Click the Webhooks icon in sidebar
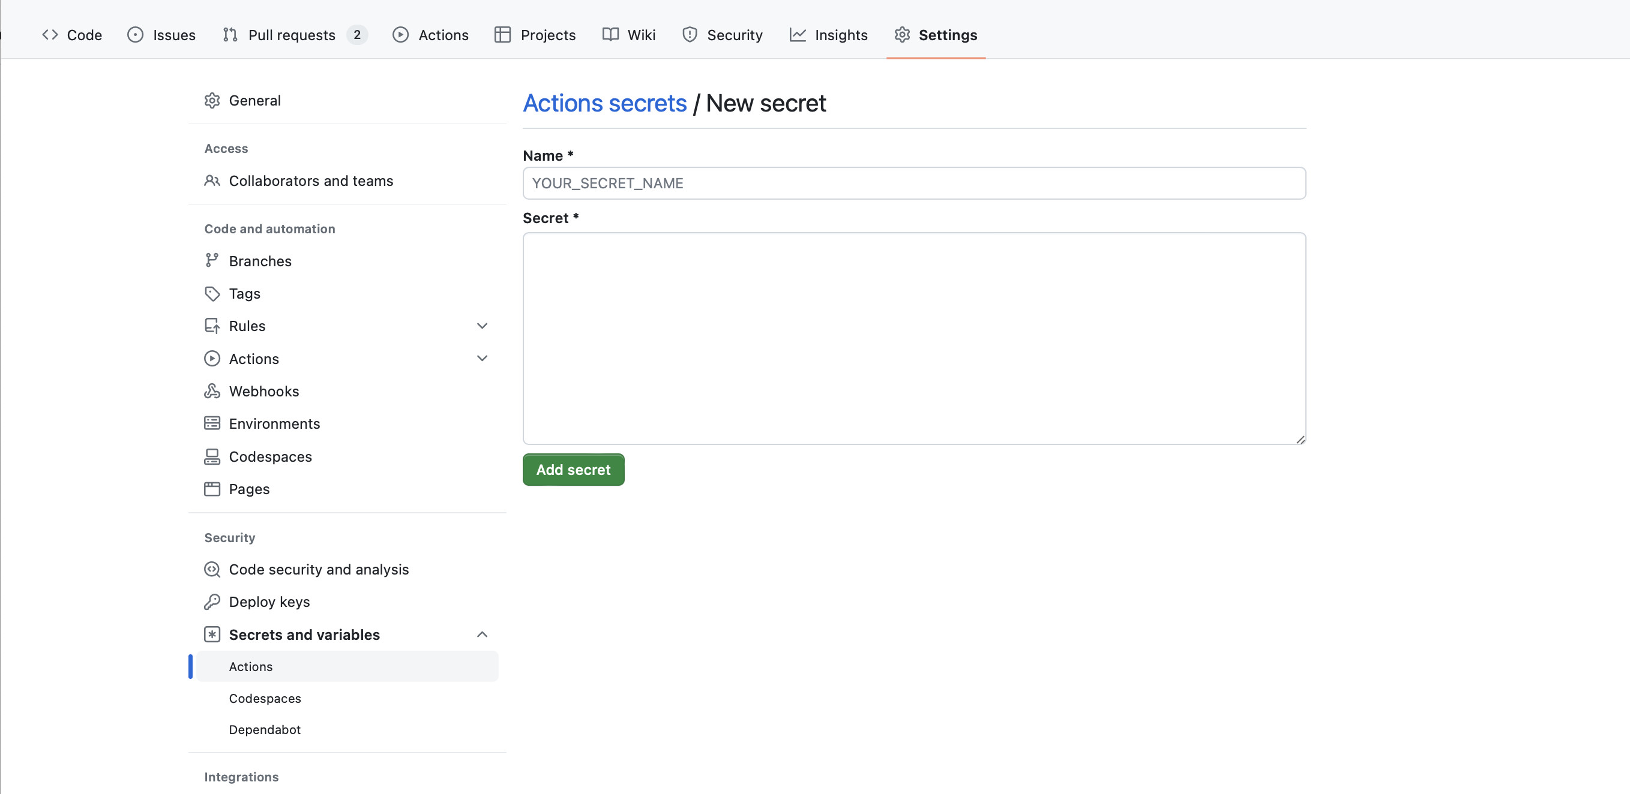Viewport: 1630px width, 794px height. tap(212, 392)
